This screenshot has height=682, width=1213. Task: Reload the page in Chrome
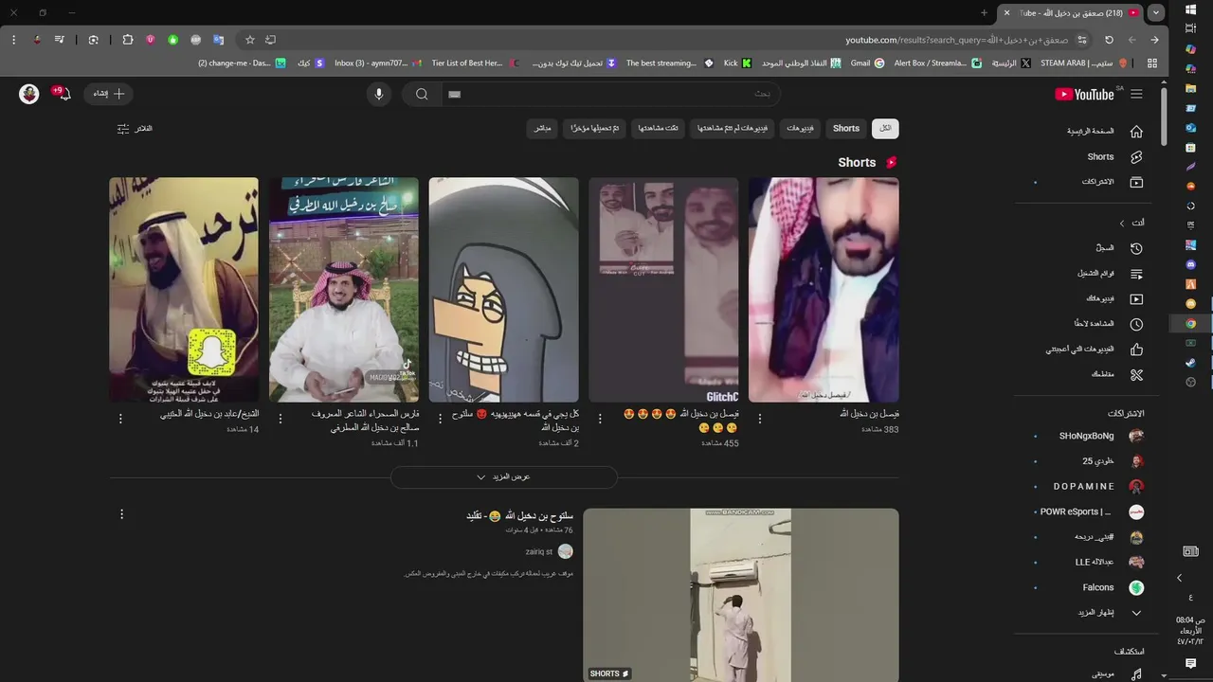click(1109, 40)
